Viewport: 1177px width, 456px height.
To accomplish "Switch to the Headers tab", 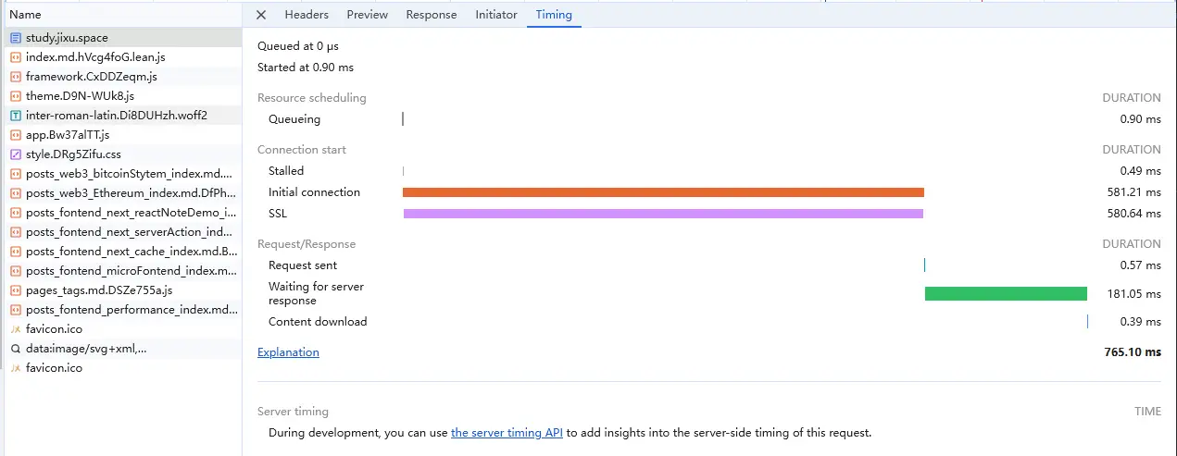I will pyautogui.click(x=307, y=15).
